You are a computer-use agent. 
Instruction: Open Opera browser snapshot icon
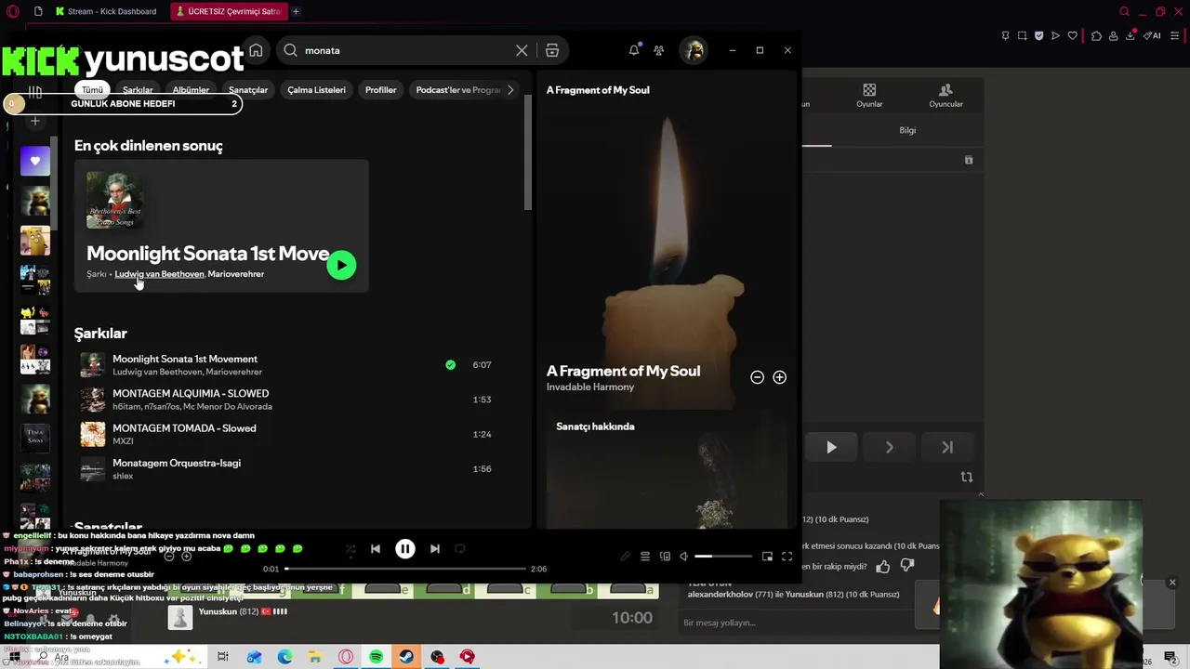(x=1022, y=36)
